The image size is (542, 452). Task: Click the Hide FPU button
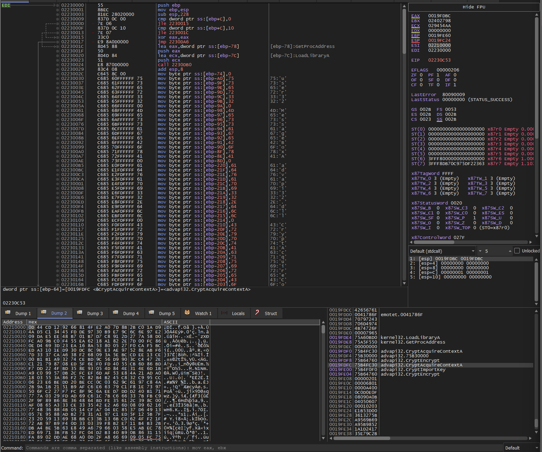(x=474, y=7)
